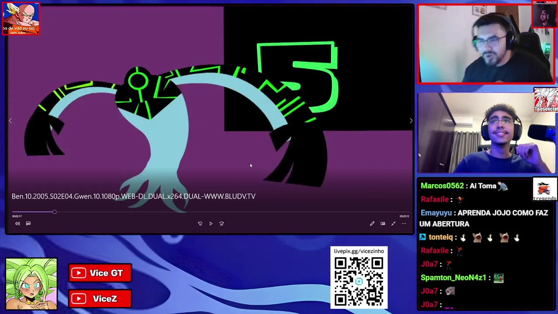
Task: Click the small avatar at top right corner
Action: (544, 15)
